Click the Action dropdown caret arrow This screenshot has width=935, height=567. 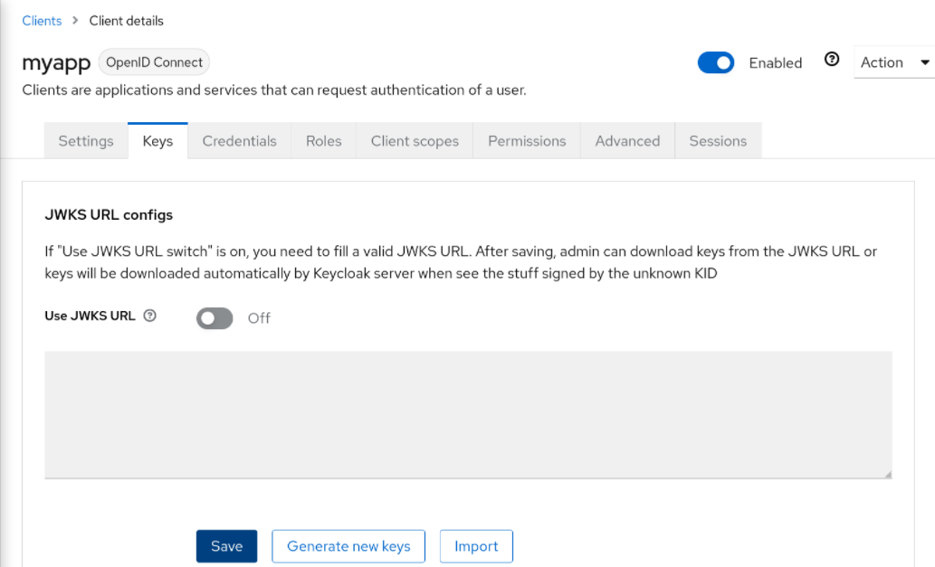pos(924,62)
